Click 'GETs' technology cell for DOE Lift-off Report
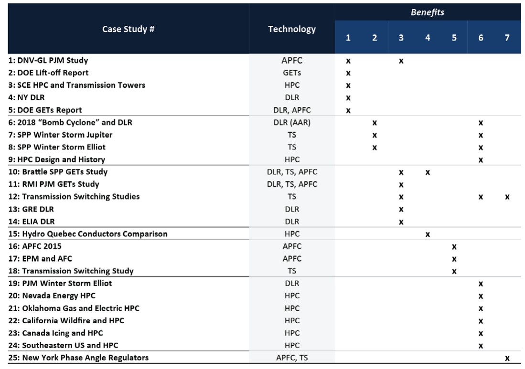Image resolution: width=525 pixels, height=369 pixels. (x=291, y=73)
